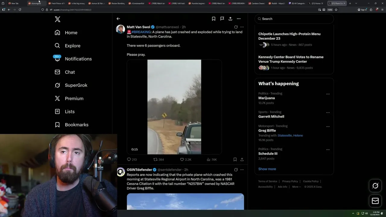Screen dimensions: 386x217
Task: Open a new browser tab with the plus
Action: click(x=350, y=3)
